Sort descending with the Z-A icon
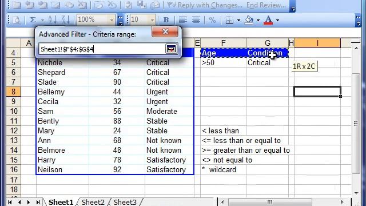Screen dimensions: 366x206 [x=65, y=20]
